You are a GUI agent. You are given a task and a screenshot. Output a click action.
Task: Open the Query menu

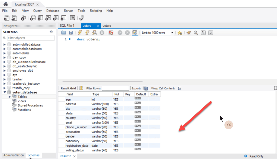coord(37,11)
